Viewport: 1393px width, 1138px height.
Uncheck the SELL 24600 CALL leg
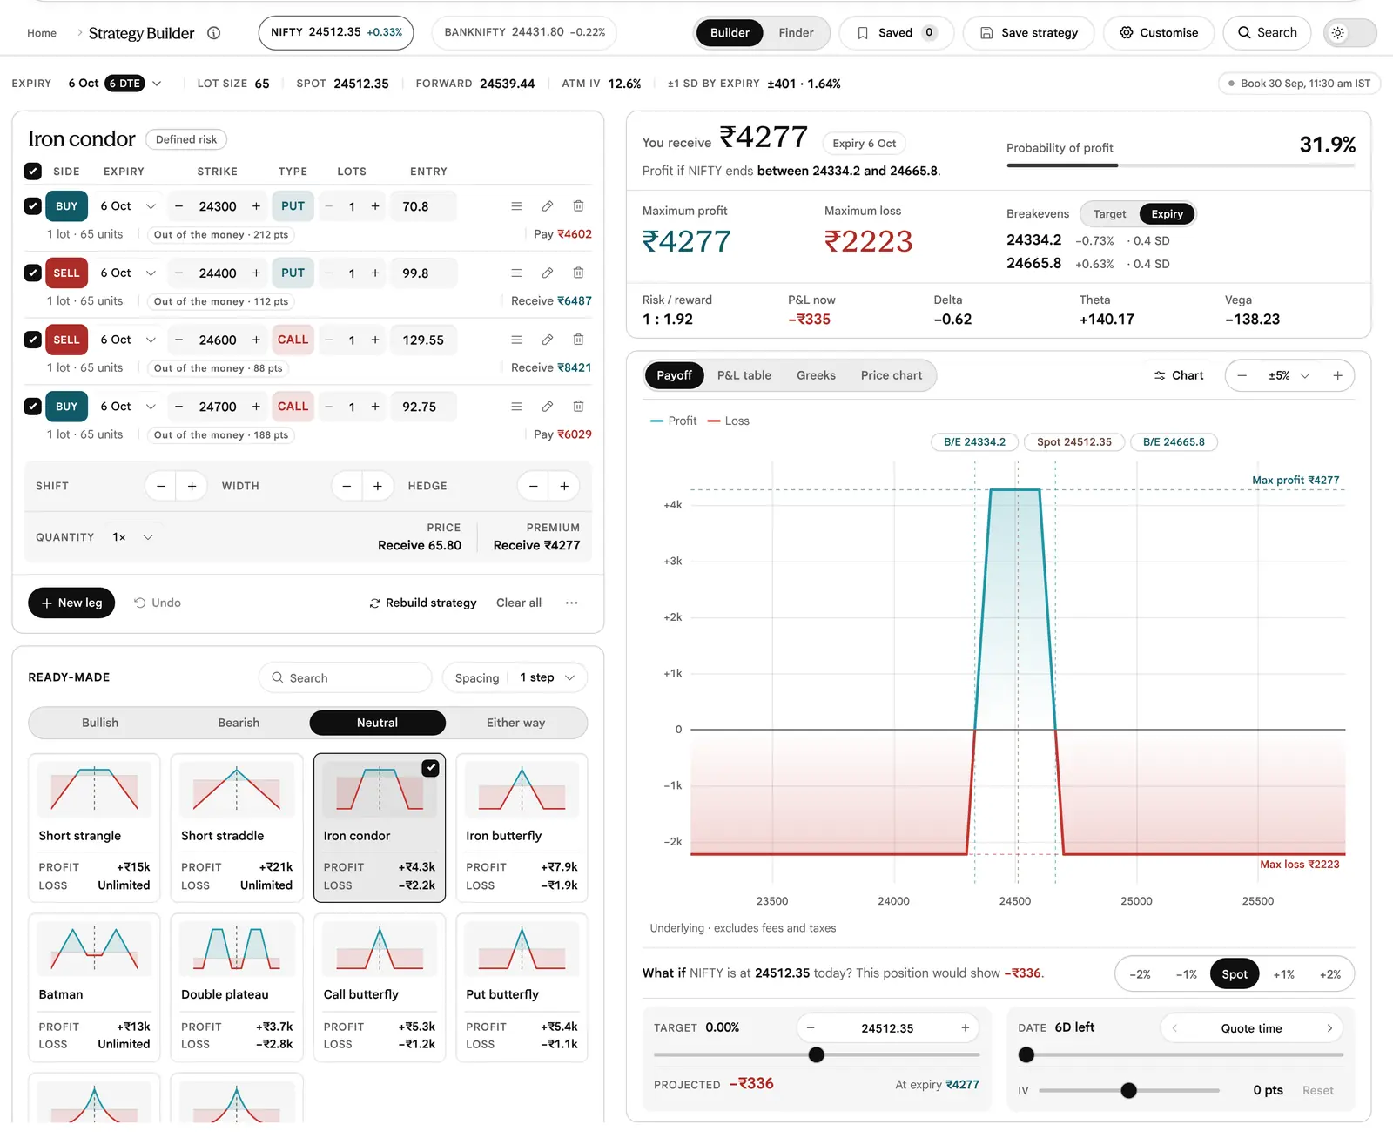(x=33, y=340)
